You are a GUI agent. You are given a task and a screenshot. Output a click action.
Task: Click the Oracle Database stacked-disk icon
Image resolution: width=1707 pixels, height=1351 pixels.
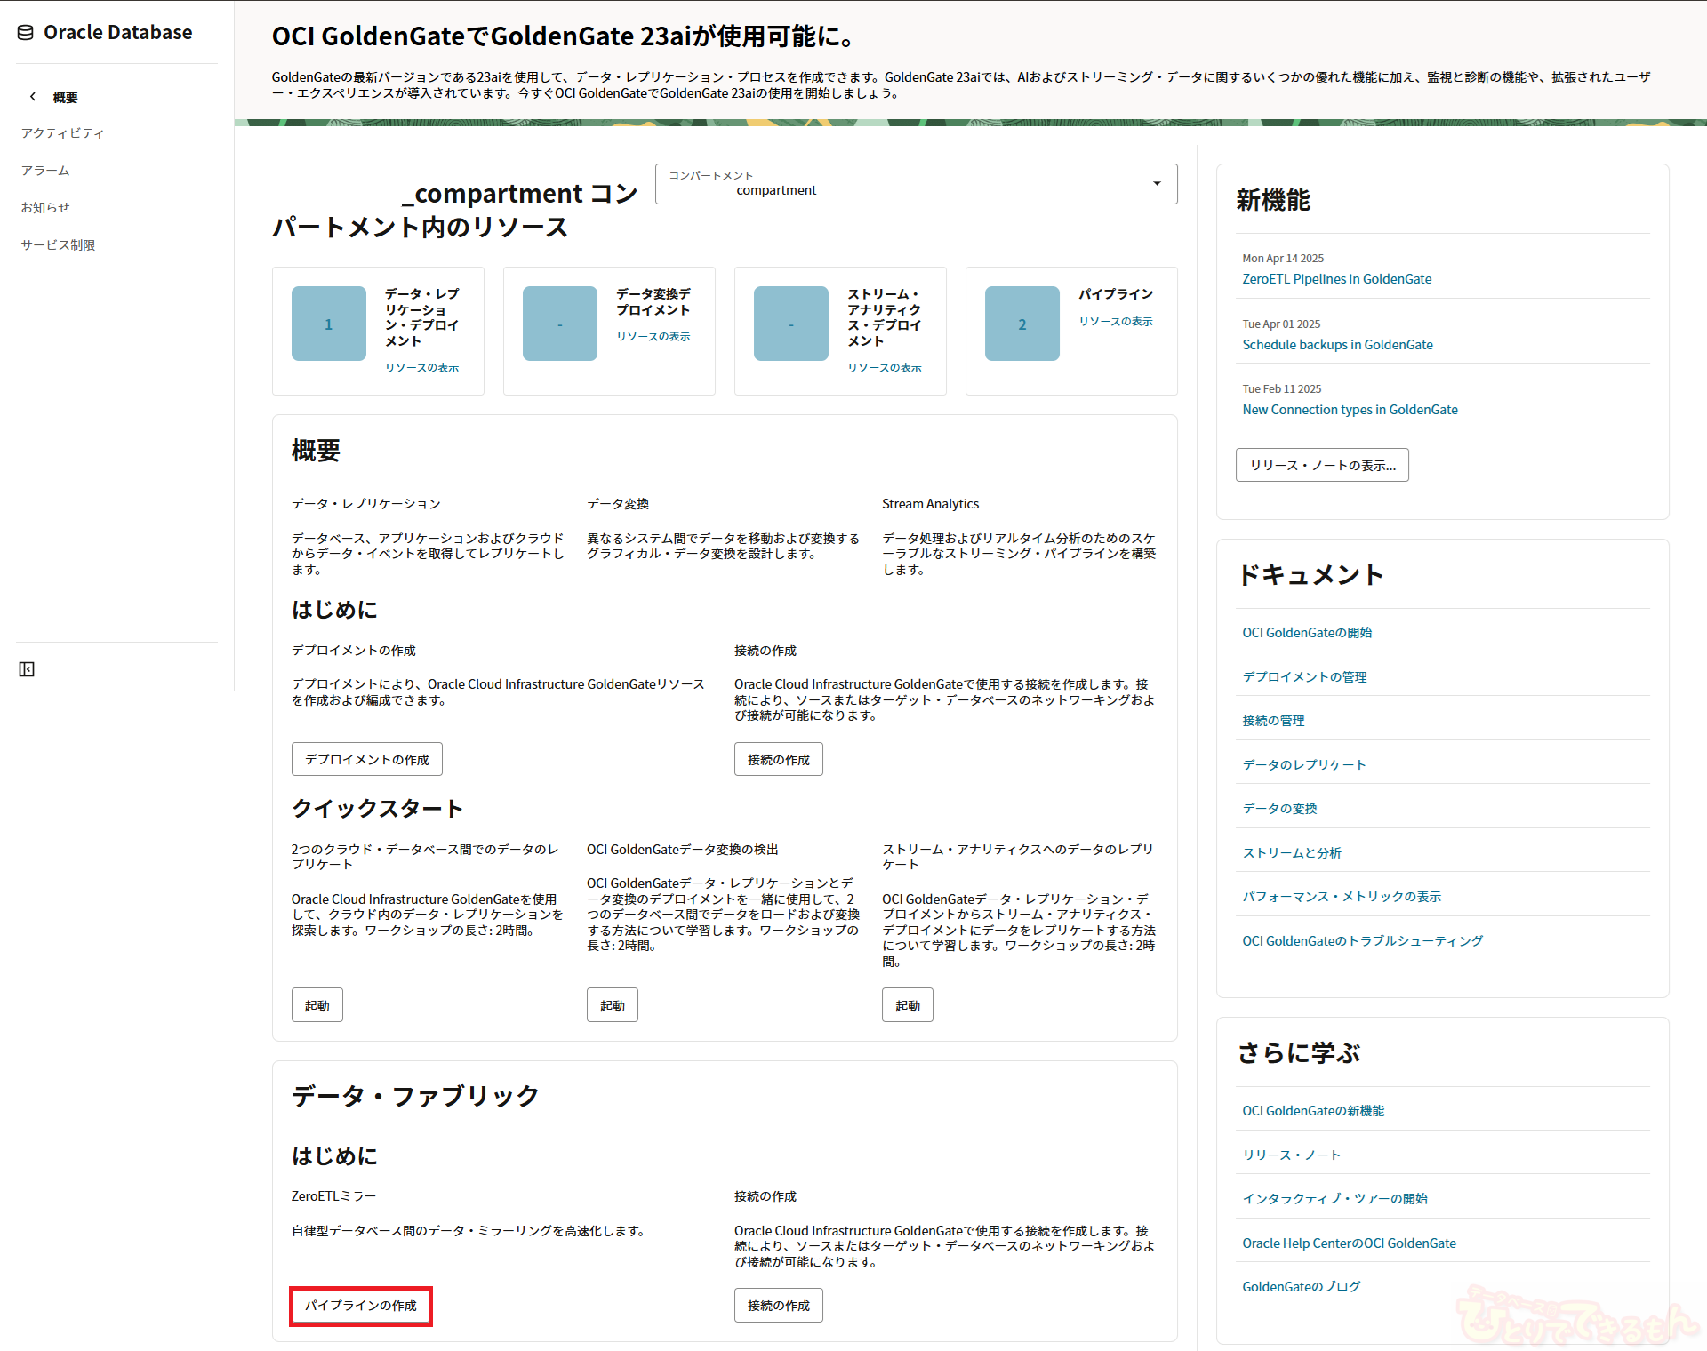tap(26, 33)
